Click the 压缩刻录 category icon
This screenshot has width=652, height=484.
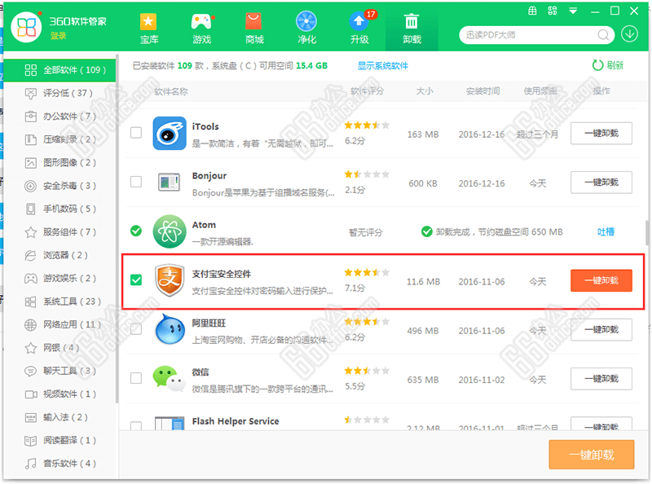[x=30, y=139]
